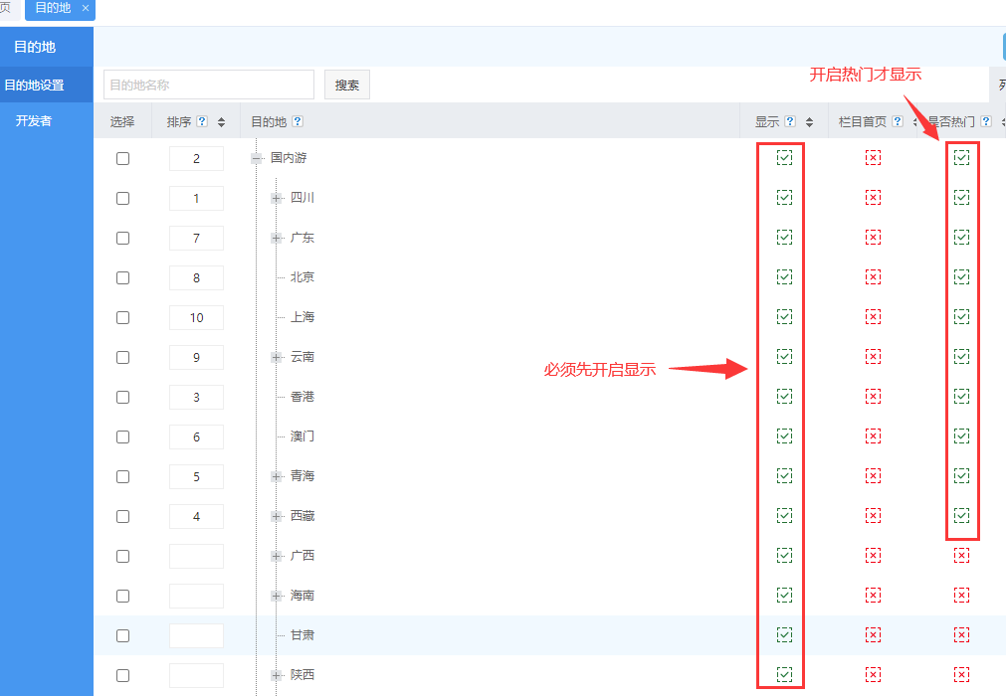Expand the 四川 destination node
This screenshot has height=696, width=1006.
[x=277, y=198]
